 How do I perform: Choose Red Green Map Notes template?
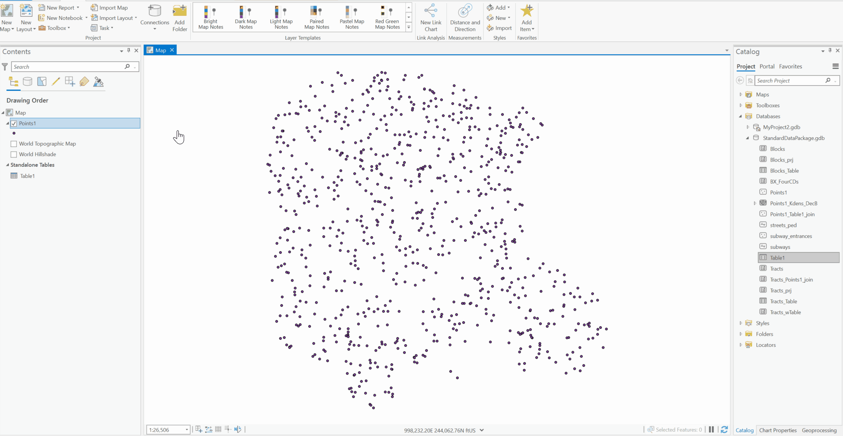coord(387,18)
